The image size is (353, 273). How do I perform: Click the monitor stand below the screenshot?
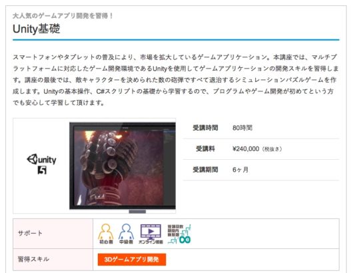coord(137,212)
